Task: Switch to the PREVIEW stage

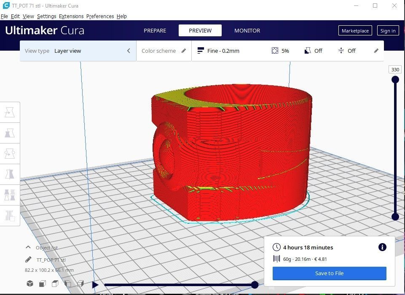Action: pyautogui.click(x=200, y=30)
